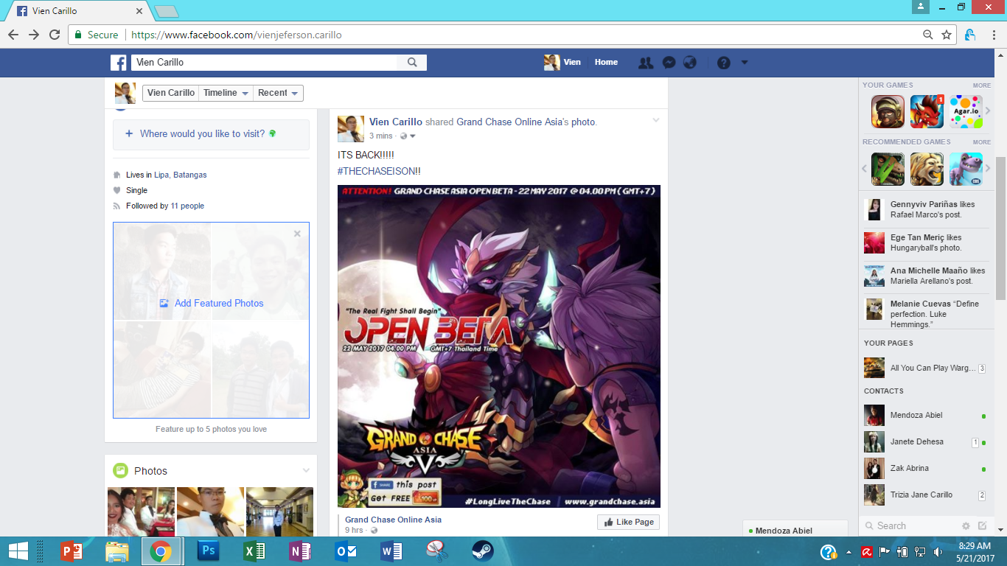Click the browser forward arrow
This screenshot has height=566, width=1007.
click(x=34, y=35)
